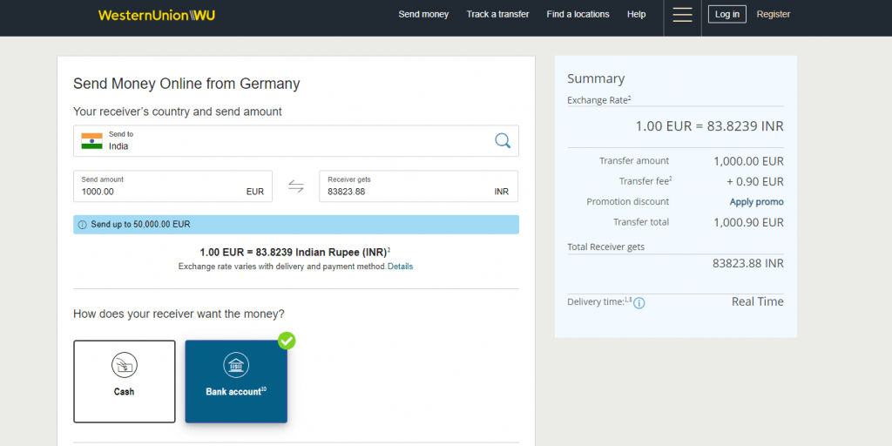Click the 1,000.90 EUR transfer total value

pyautogui.click(x=748, y=222)
